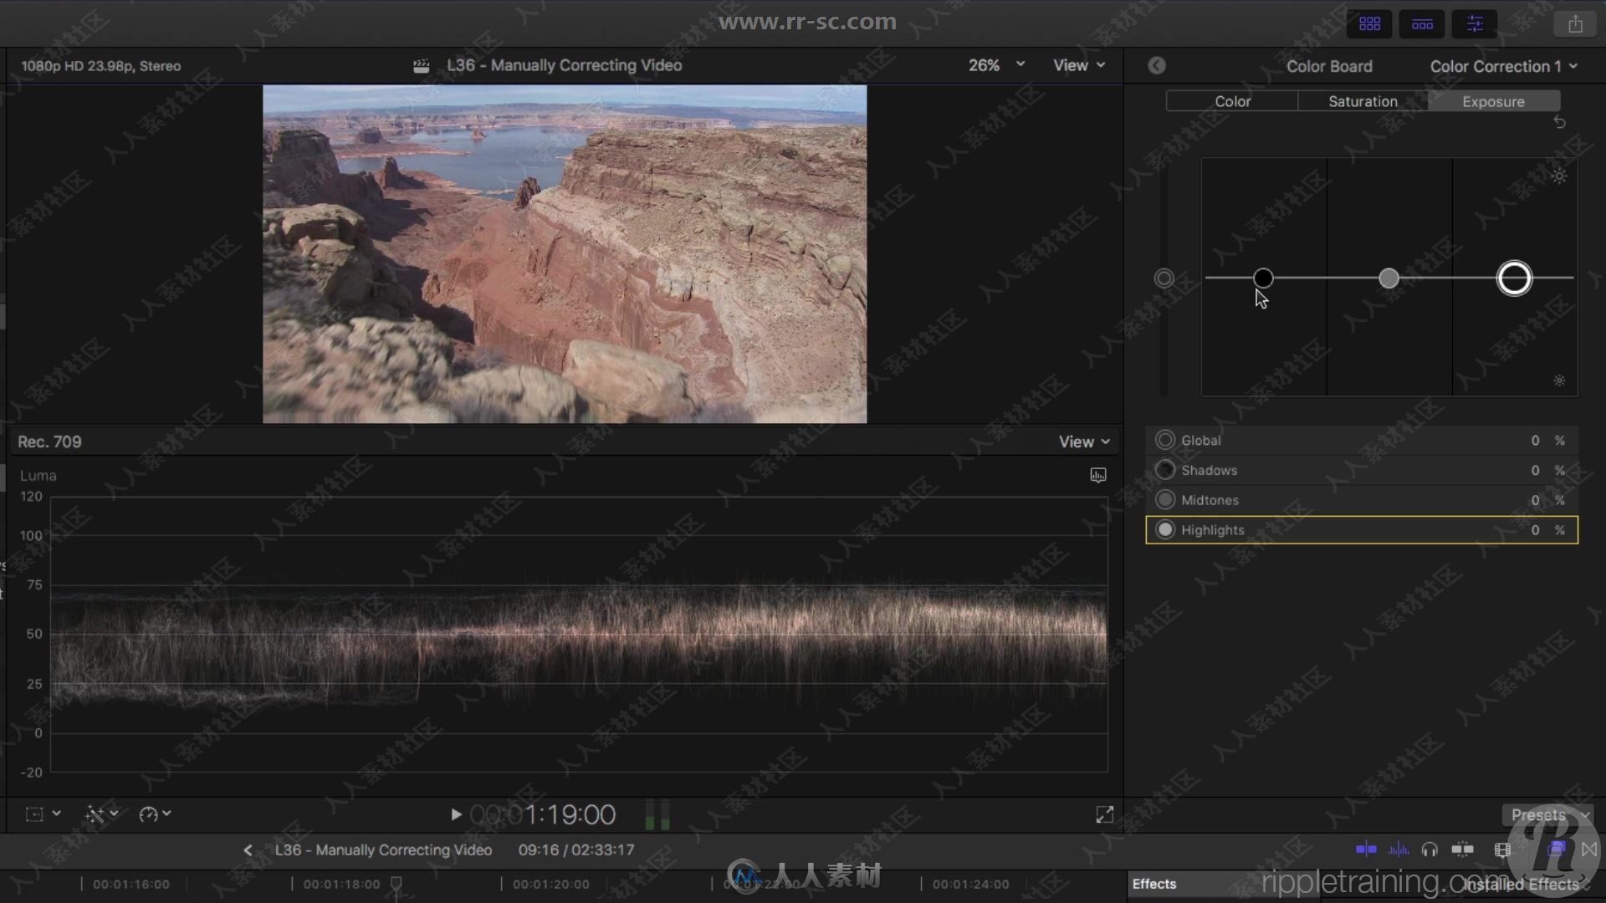Viewport: 1606px width, 903px height.
Task: Toggle the Shadows radio button
Action: pos(1165,470)
